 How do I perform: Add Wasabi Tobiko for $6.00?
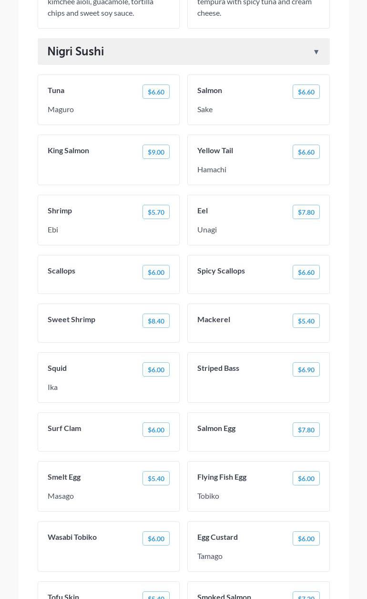pos(156,538)
